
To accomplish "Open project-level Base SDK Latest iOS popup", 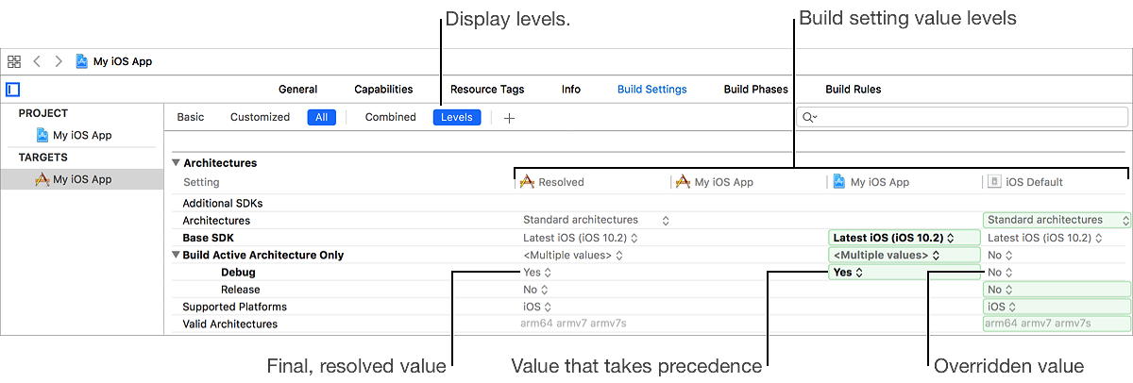I will click(x=904, y=238).
